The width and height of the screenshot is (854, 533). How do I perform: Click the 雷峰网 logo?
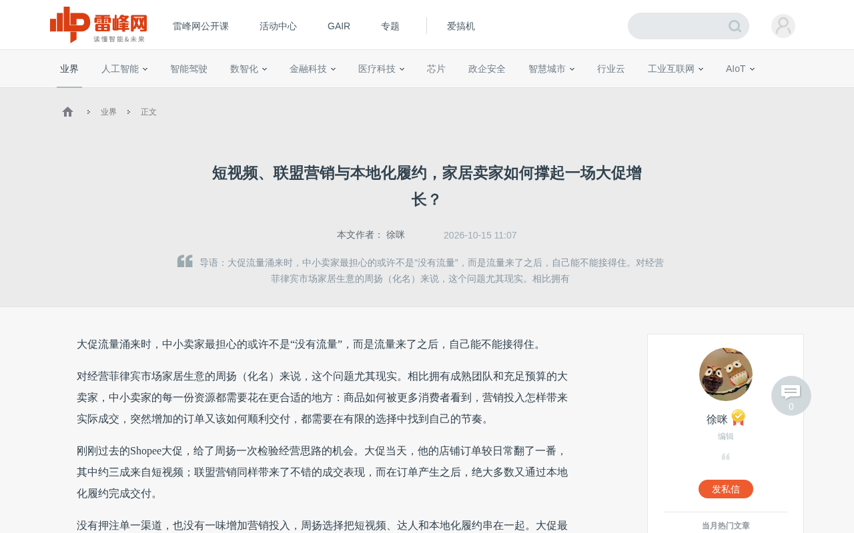click(98, 25)
